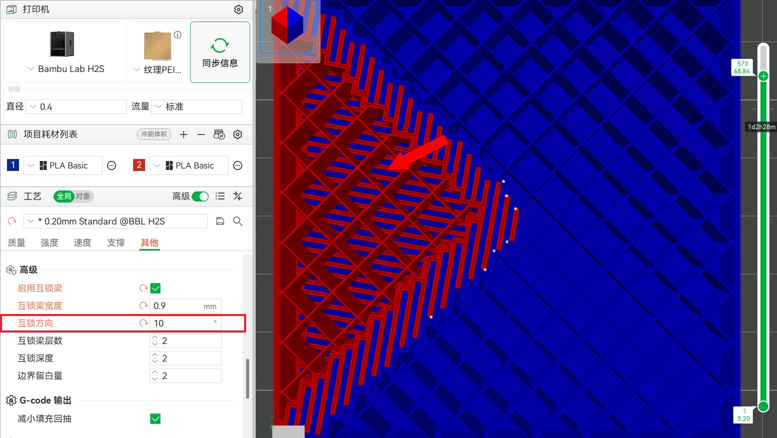Click the compare presets icon

click(x=238, y=196)
